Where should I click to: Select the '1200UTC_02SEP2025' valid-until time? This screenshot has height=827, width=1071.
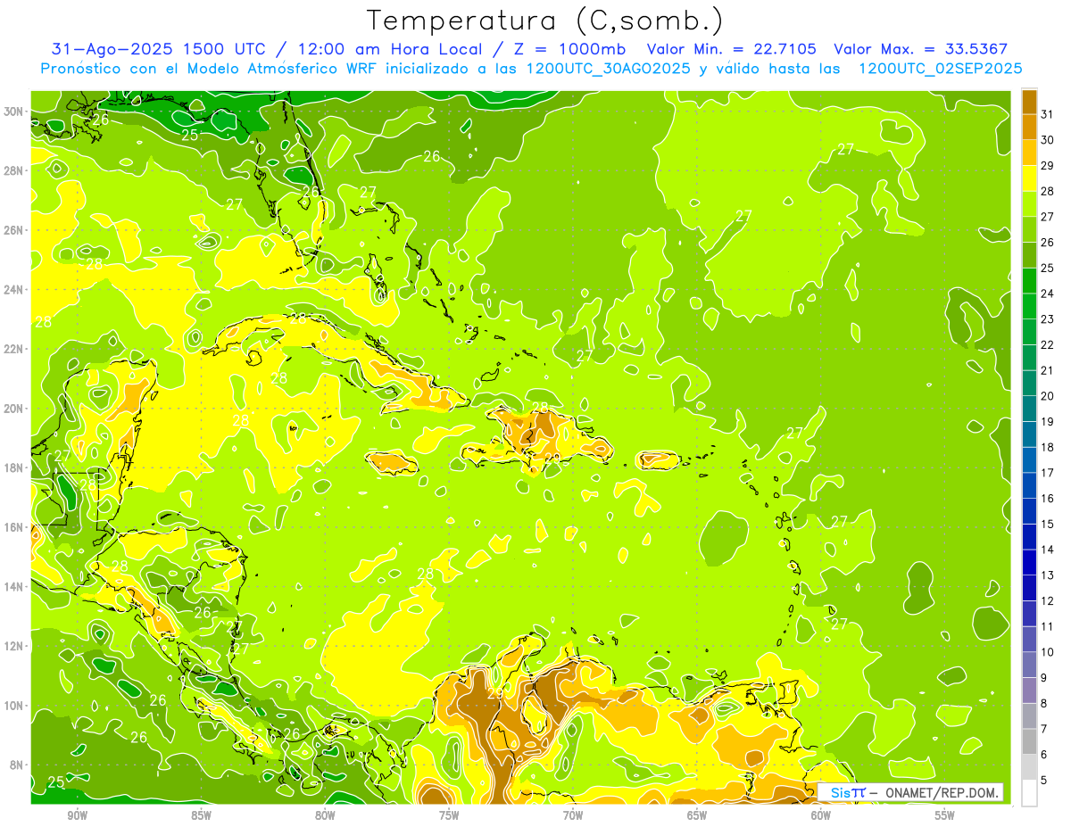pos(940,69)
